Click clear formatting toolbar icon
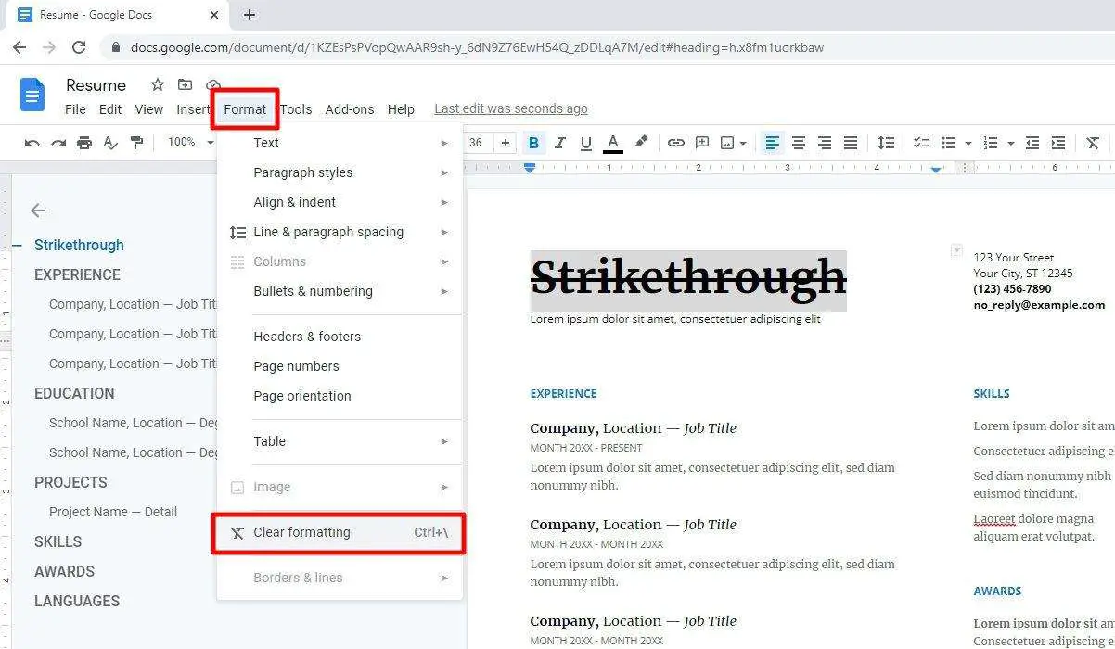 click(x=1093, y=143)
